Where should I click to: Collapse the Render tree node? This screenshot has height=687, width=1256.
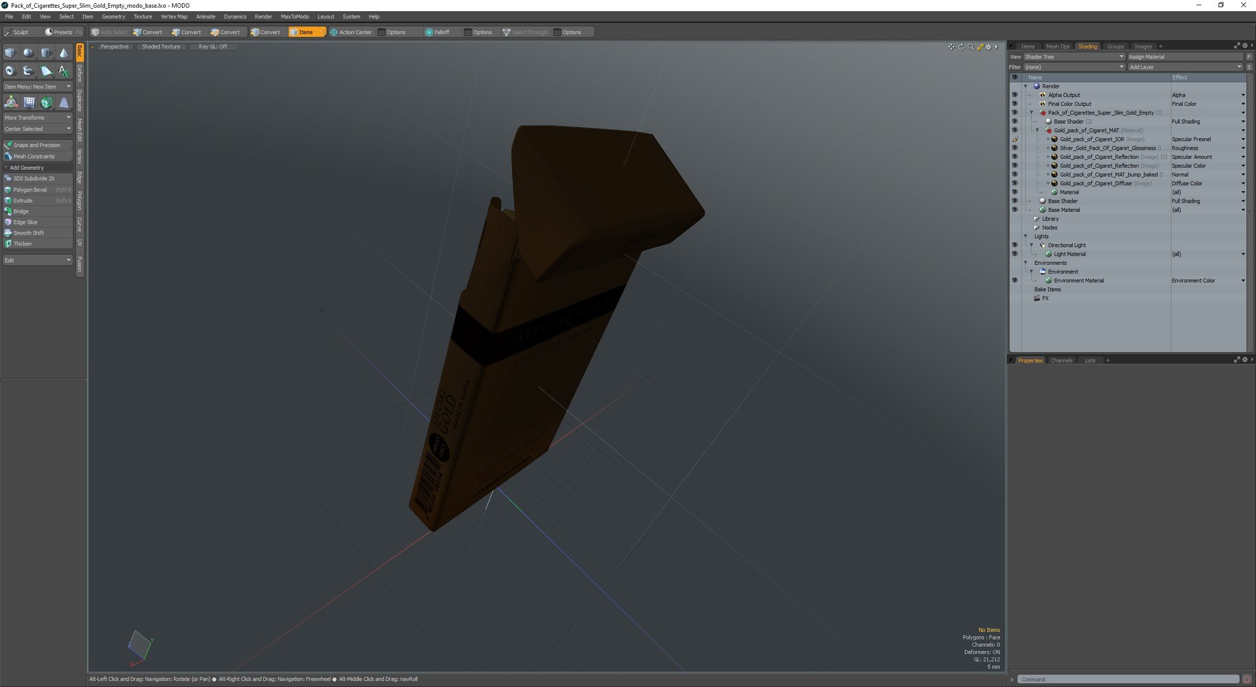1026,86
